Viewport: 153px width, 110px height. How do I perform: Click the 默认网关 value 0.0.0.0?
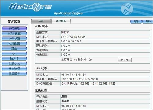(x=65, y=46)
